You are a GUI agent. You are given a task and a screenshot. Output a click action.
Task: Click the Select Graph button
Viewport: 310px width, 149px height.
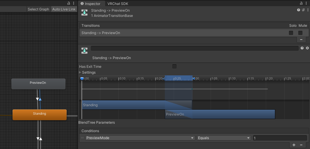tap(38, 9)
